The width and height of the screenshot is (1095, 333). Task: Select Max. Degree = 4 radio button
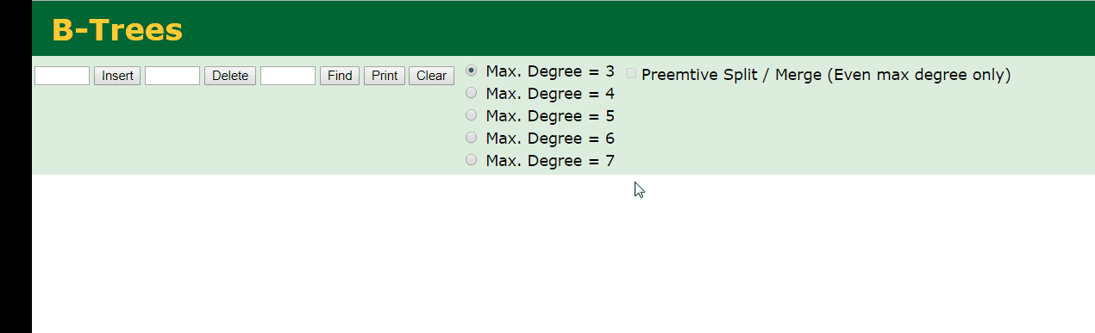pos(471,93)
